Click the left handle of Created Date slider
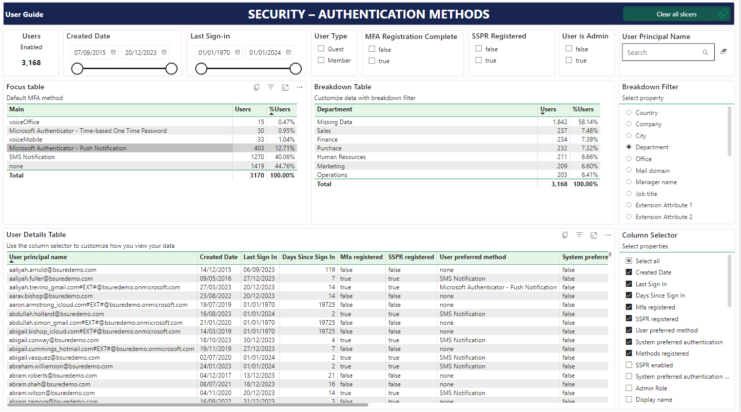741x412 pixels. point(77,69)
